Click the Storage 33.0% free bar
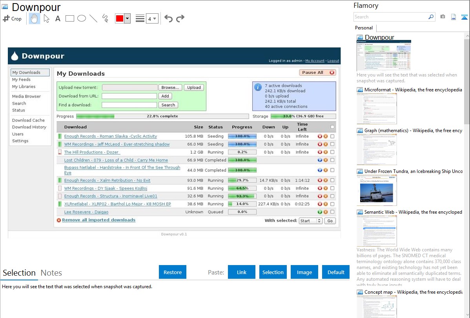The height and width of the screenshot is (318, 470). 303,116
